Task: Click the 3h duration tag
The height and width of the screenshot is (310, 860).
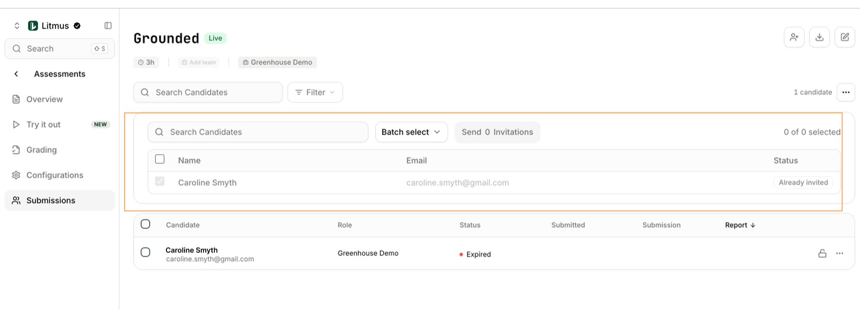Action: click(146, 62)
